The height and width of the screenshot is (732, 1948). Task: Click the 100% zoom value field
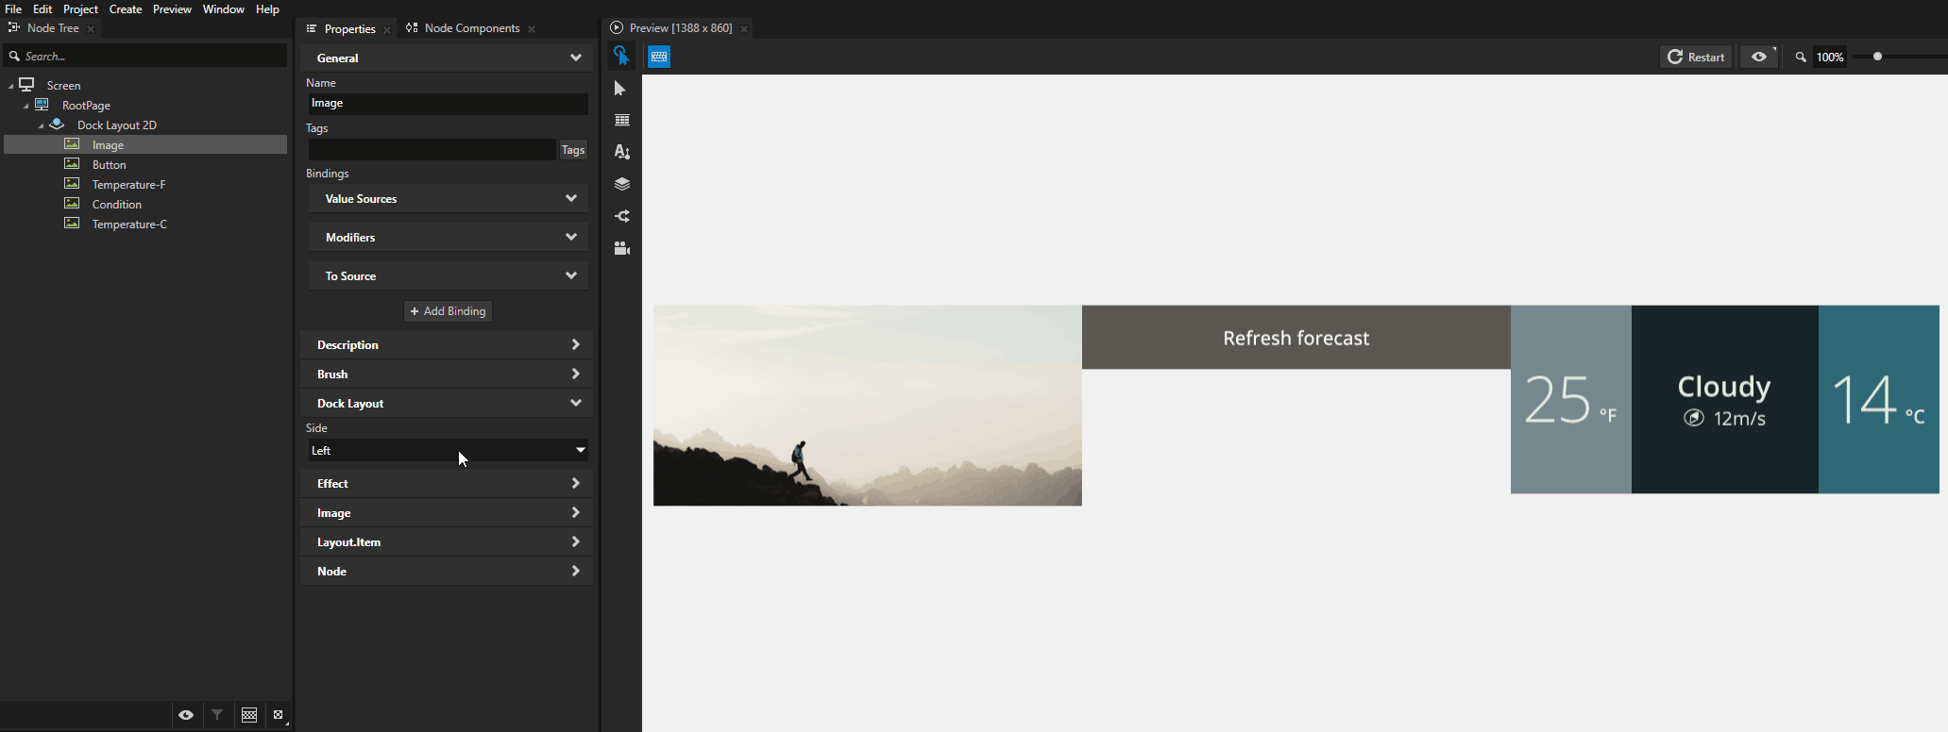tap(1830, 58)
